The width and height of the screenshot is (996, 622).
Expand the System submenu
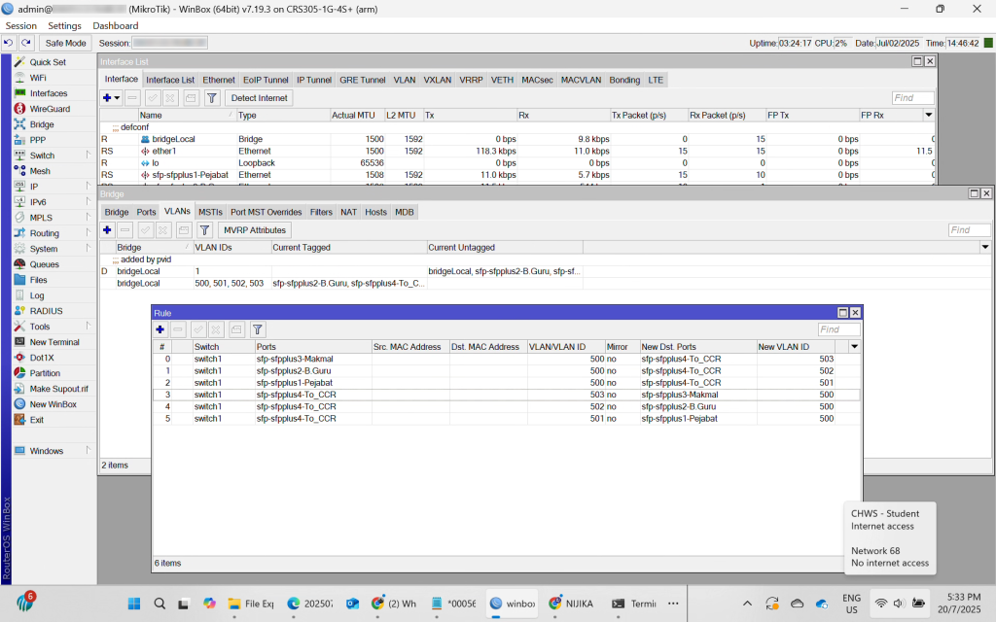click(x=89, y=248)
